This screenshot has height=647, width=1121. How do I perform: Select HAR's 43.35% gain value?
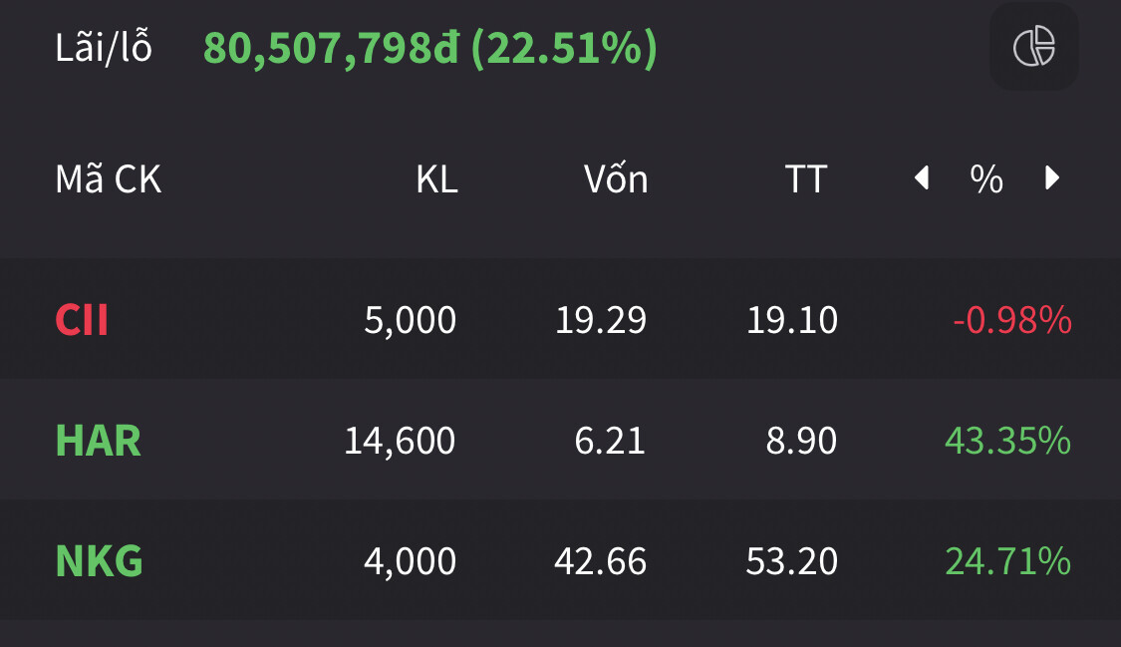[x=1007, y=441]
